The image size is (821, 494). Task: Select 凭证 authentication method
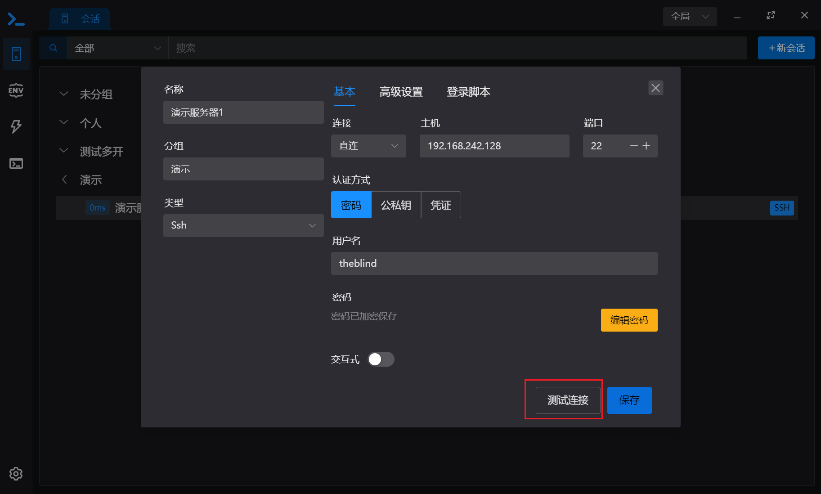point(441,205)
